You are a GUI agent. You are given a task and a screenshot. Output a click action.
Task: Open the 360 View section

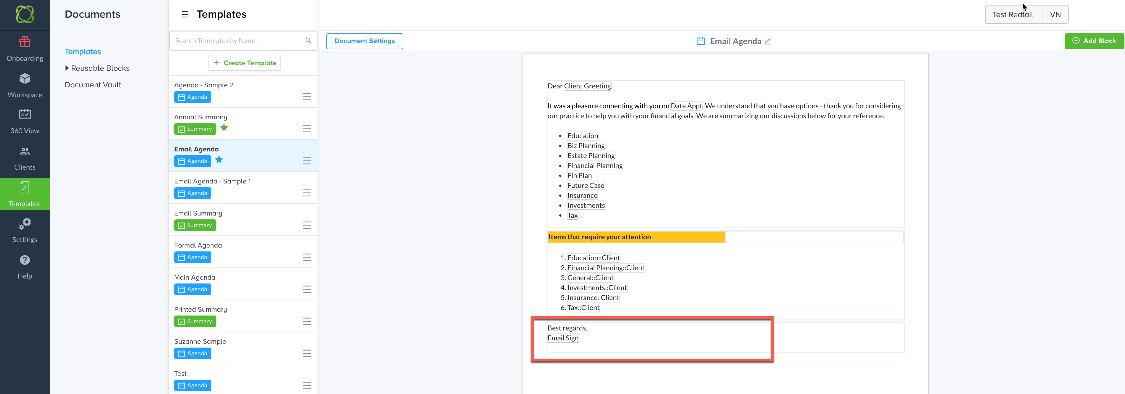(24, 121)
